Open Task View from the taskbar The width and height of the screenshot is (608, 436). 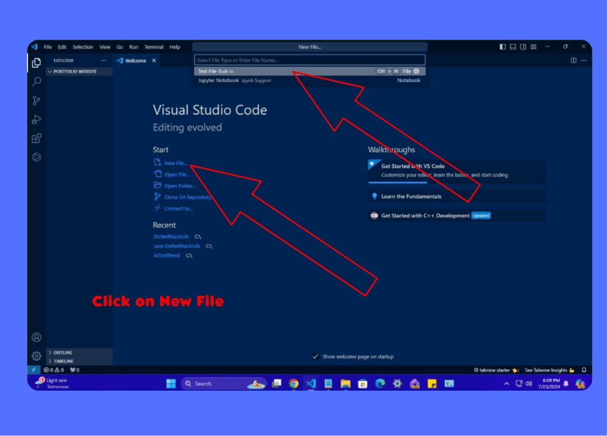click(x=276, y=384)
